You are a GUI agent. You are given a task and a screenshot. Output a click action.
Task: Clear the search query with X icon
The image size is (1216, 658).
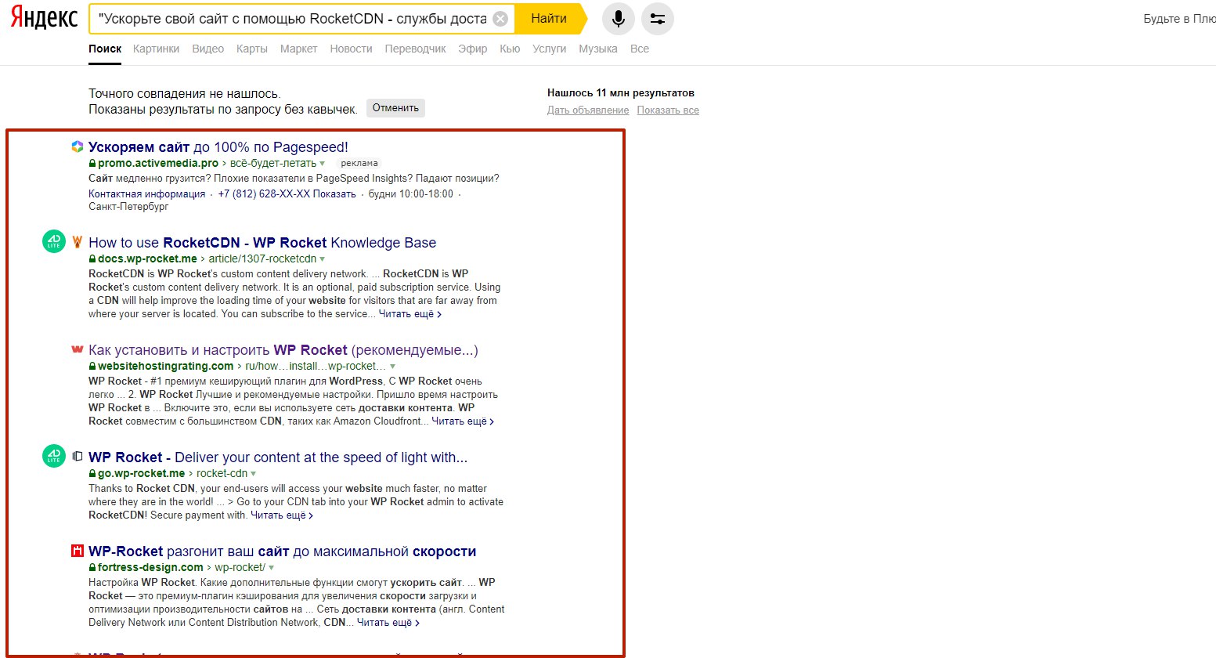click(x=500, y=19)
